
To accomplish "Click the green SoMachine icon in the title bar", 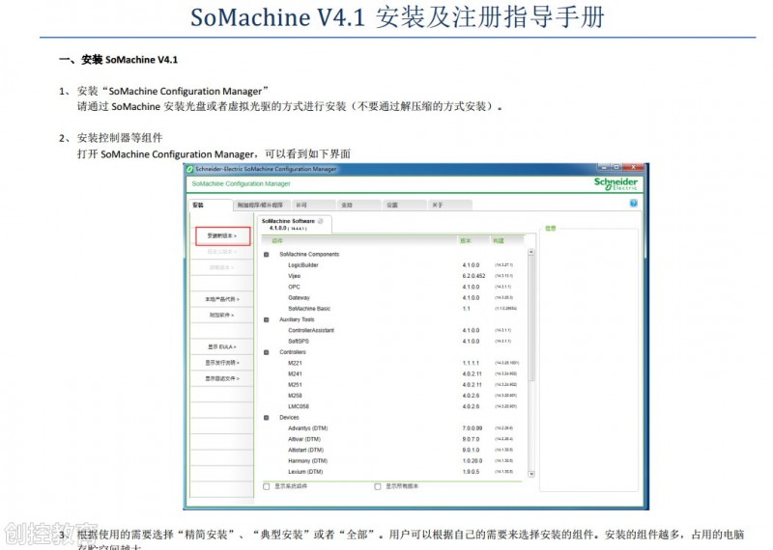I will point(189,169).
